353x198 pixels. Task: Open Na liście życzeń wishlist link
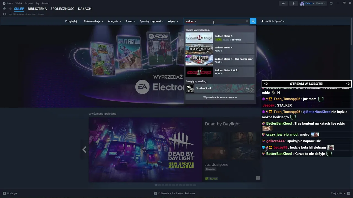pyautogui.click(x=273, y=21)
